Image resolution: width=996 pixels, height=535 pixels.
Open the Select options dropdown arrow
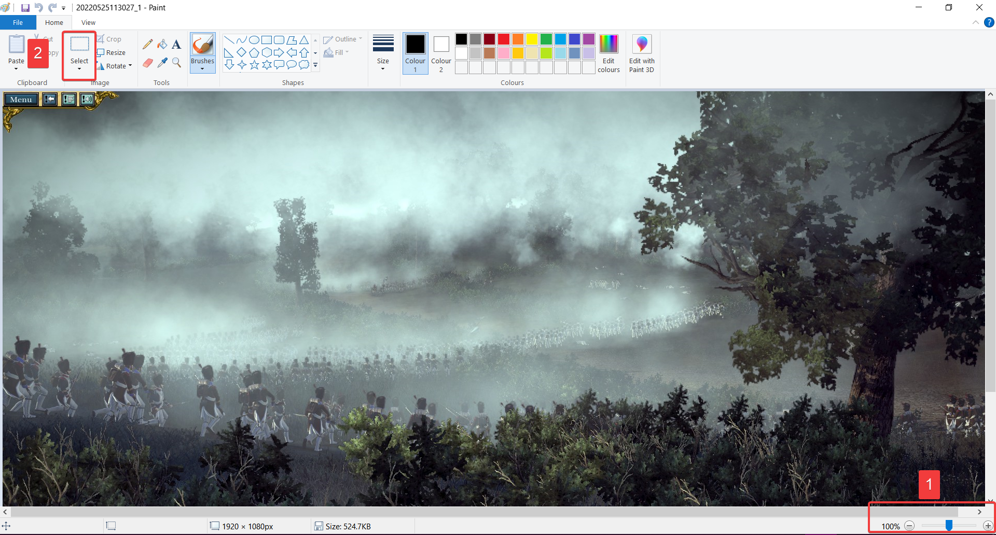click(x=79, y=69)
